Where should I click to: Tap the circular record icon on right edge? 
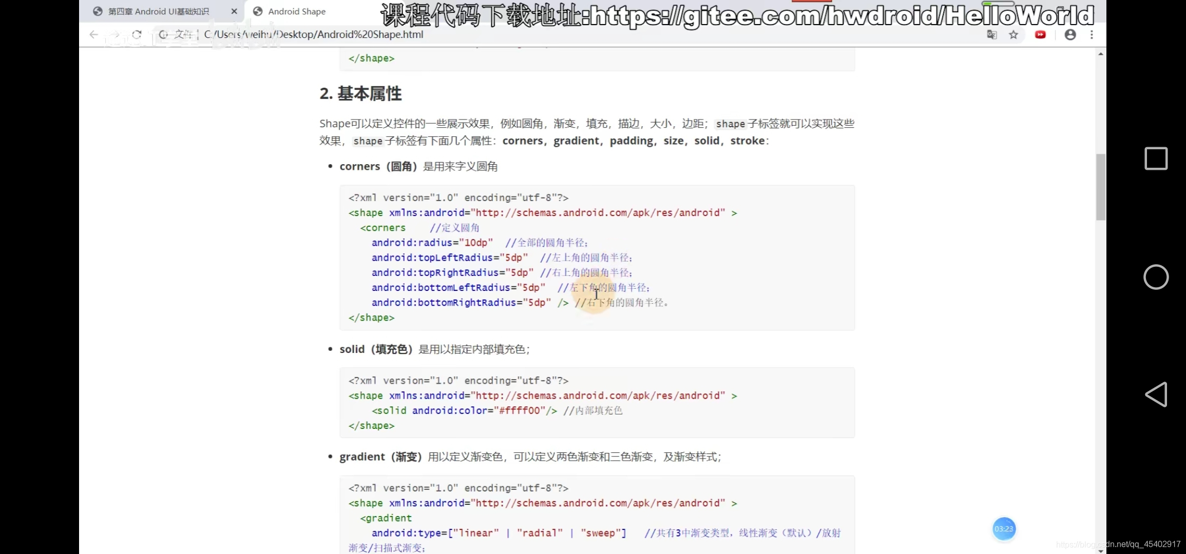(x=1156, y=277)
